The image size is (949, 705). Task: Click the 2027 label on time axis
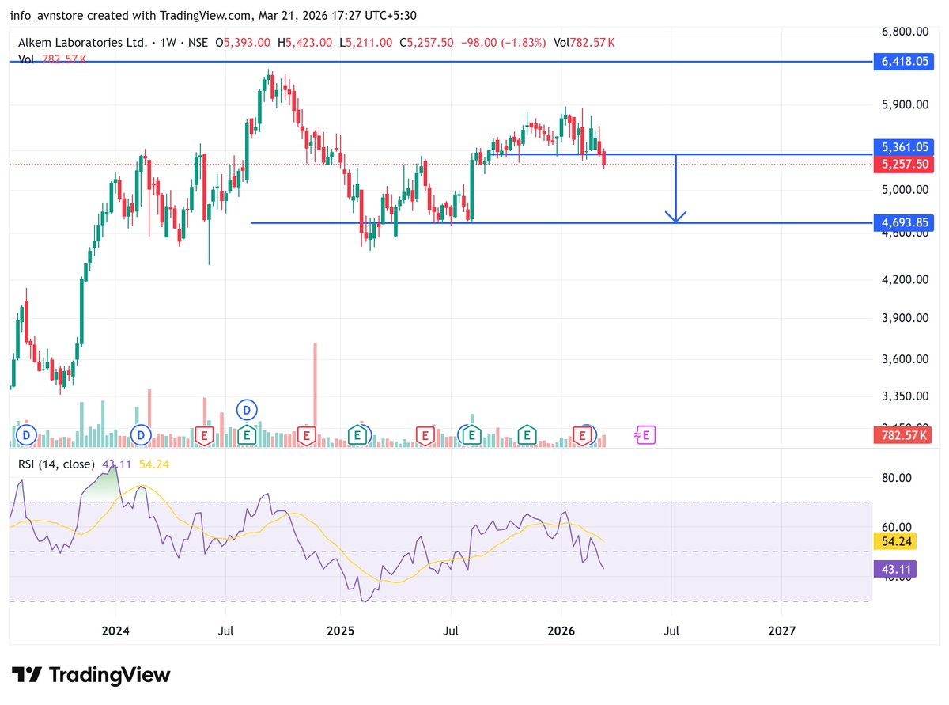(781, 631)
